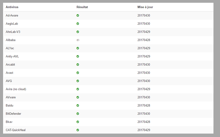Click the green check icon for AVware
The width and height of the screenshot is (220, 137).
pyautogui.click(x=78, y=97)
